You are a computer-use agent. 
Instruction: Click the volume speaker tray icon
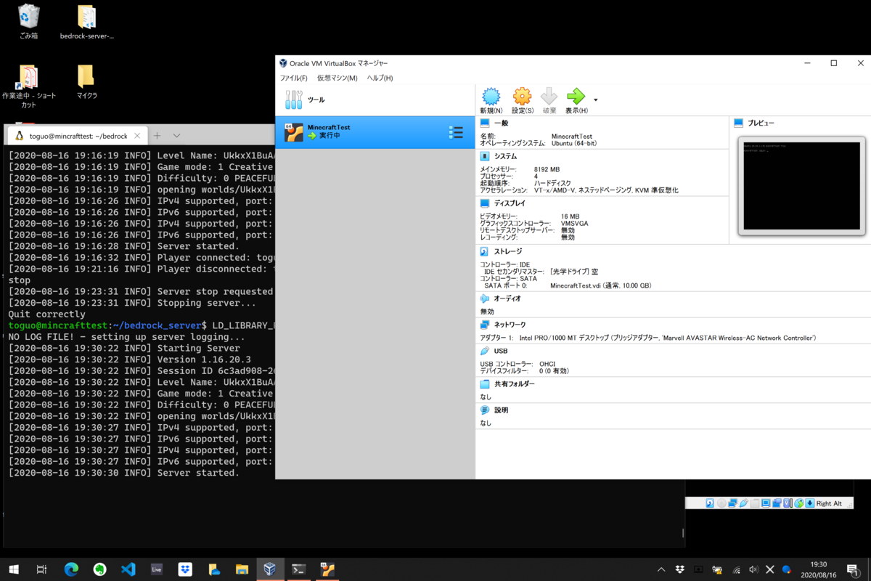tap(753, 570)
